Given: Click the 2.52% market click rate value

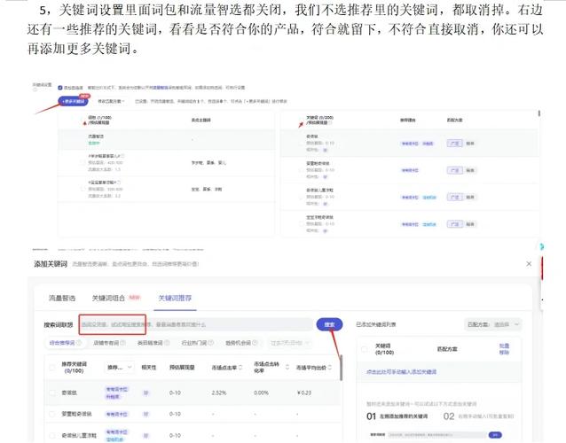Looking at the screenshot, I should tap(219, 392).
